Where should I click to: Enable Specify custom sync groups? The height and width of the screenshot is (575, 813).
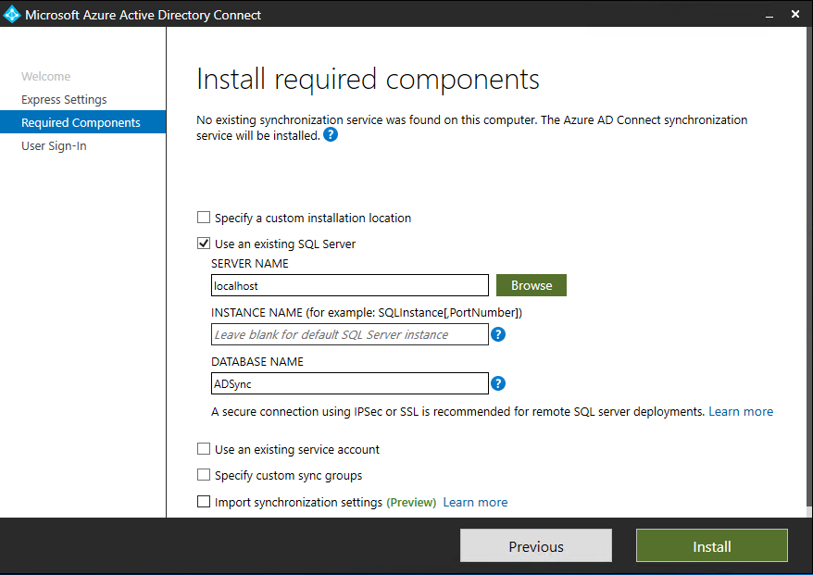pyautogui.click(x=204, y=475)
